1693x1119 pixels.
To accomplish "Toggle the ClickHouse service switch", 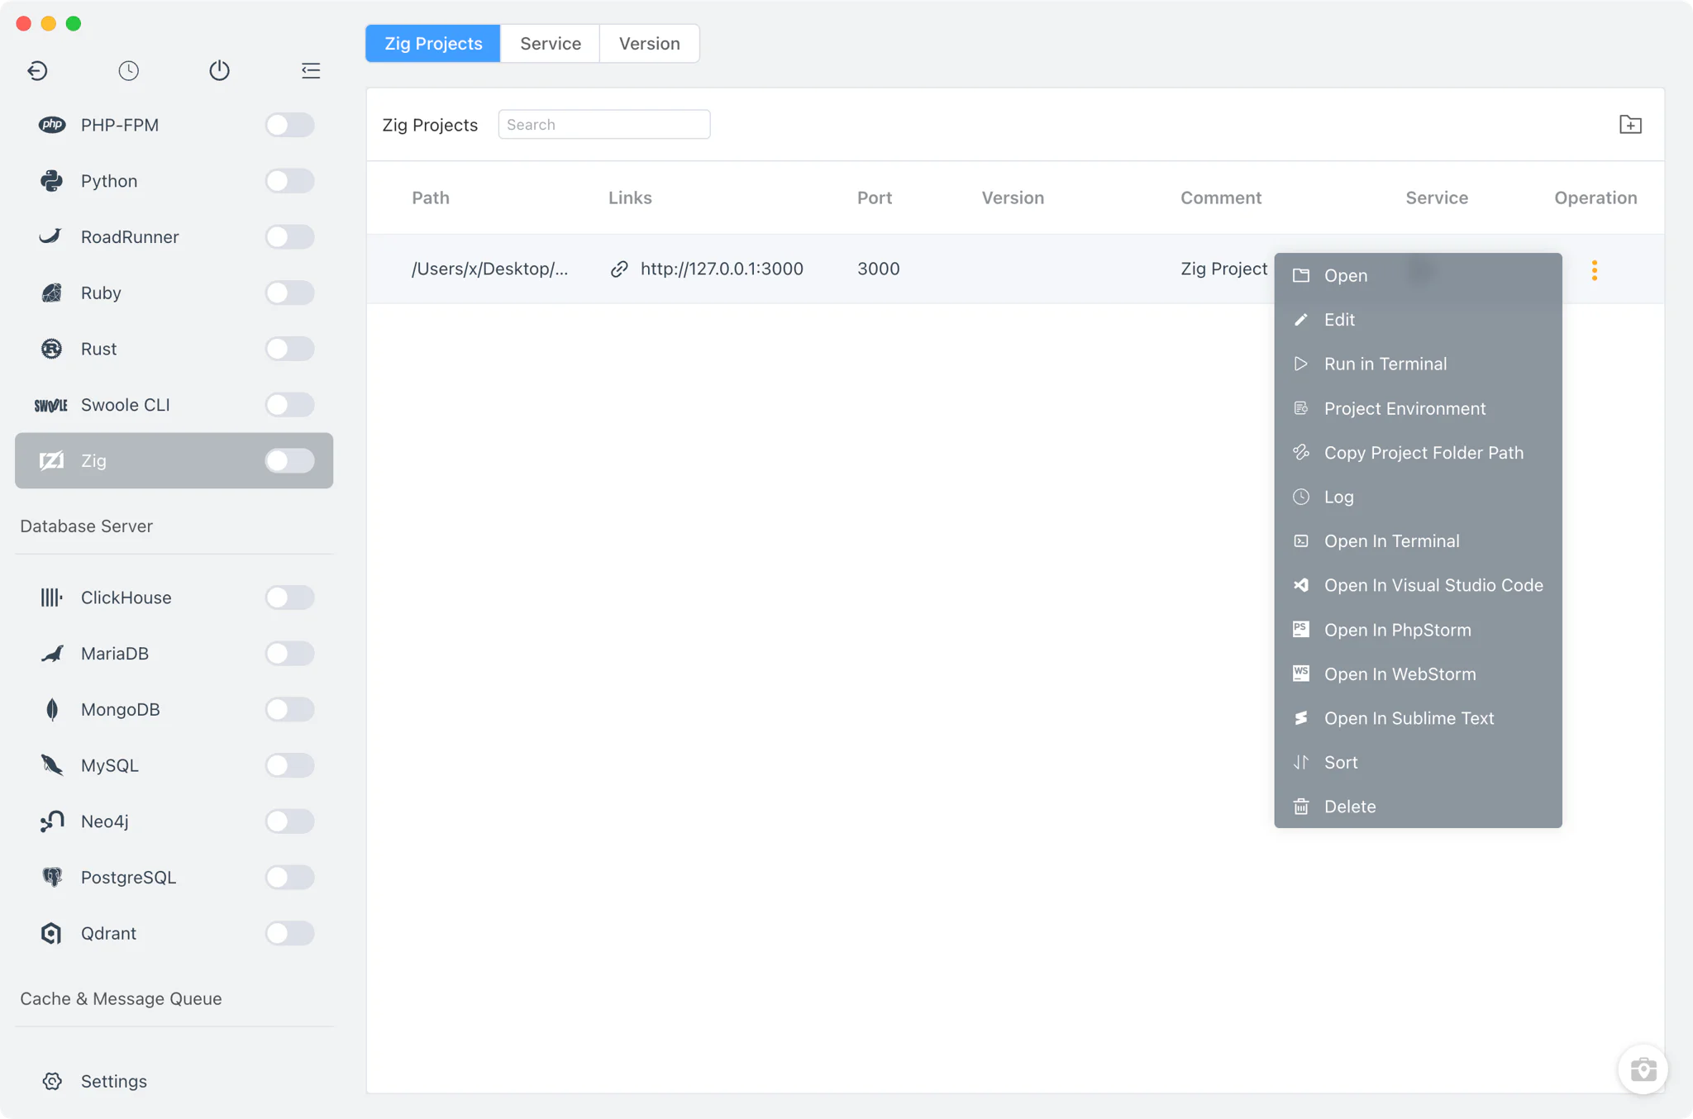I will point(289,598).
